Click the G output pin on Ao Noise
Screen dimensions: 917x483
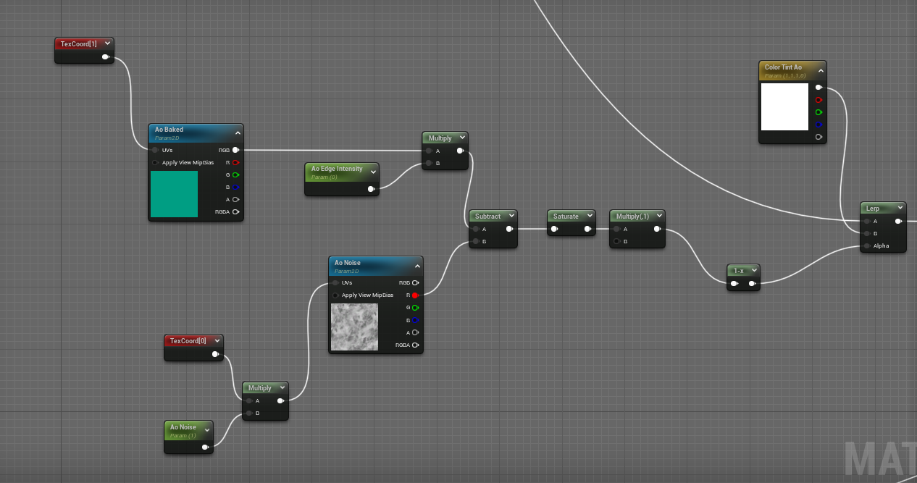pos(415,307)
